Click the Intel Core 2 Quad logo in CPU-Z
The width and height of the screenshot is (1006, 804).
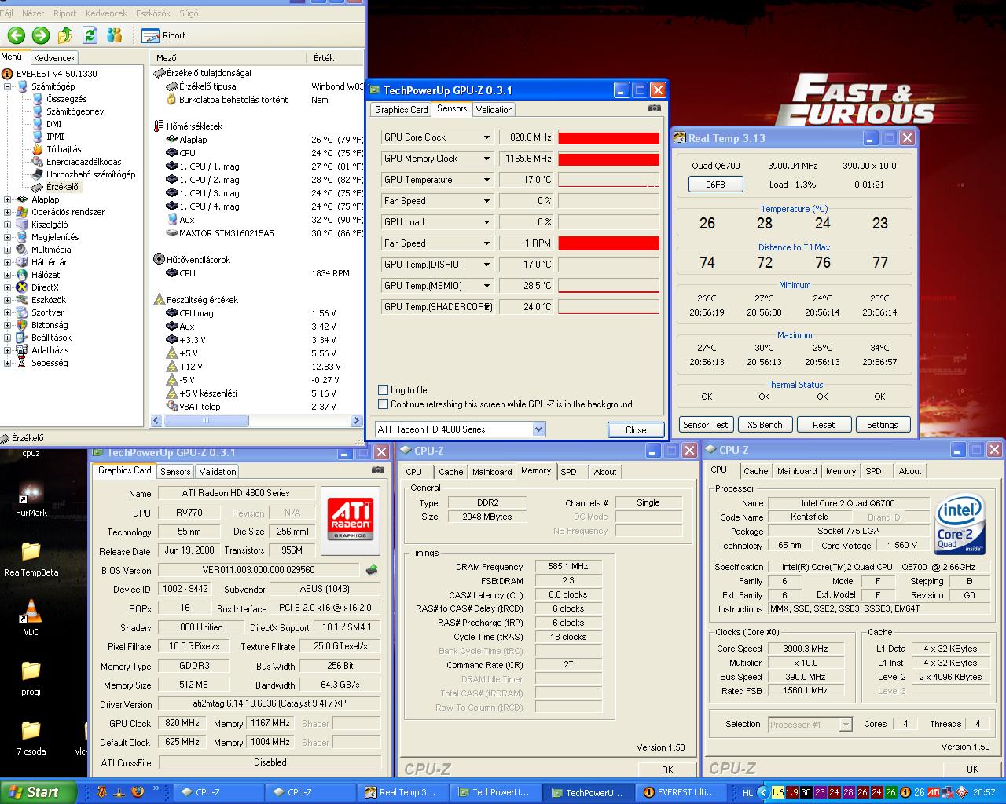coord(959,524)
